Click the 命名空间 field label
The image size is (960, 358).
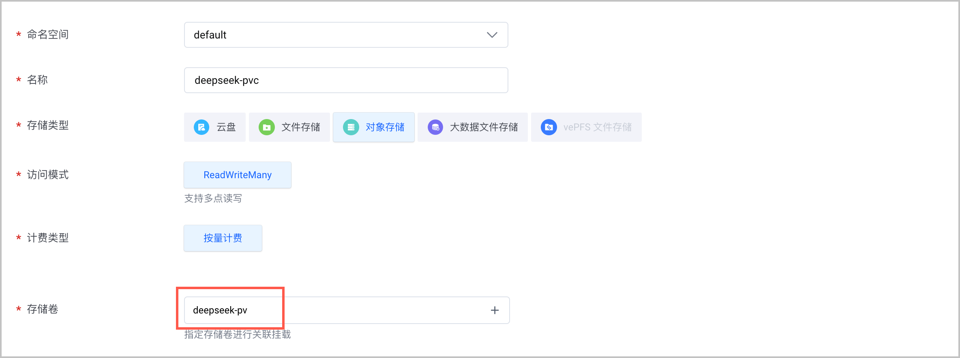click(x=48, y=34)
